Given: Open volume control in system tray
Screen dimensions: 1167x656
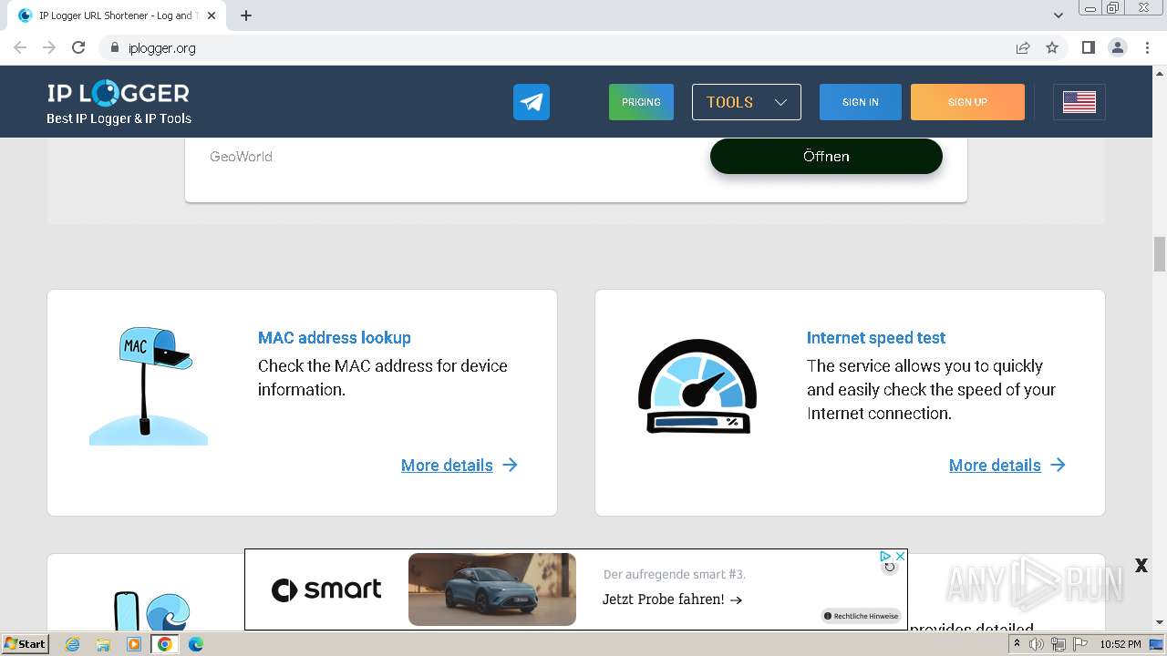Looking at the screenshot, I should tap(1037, 644).
